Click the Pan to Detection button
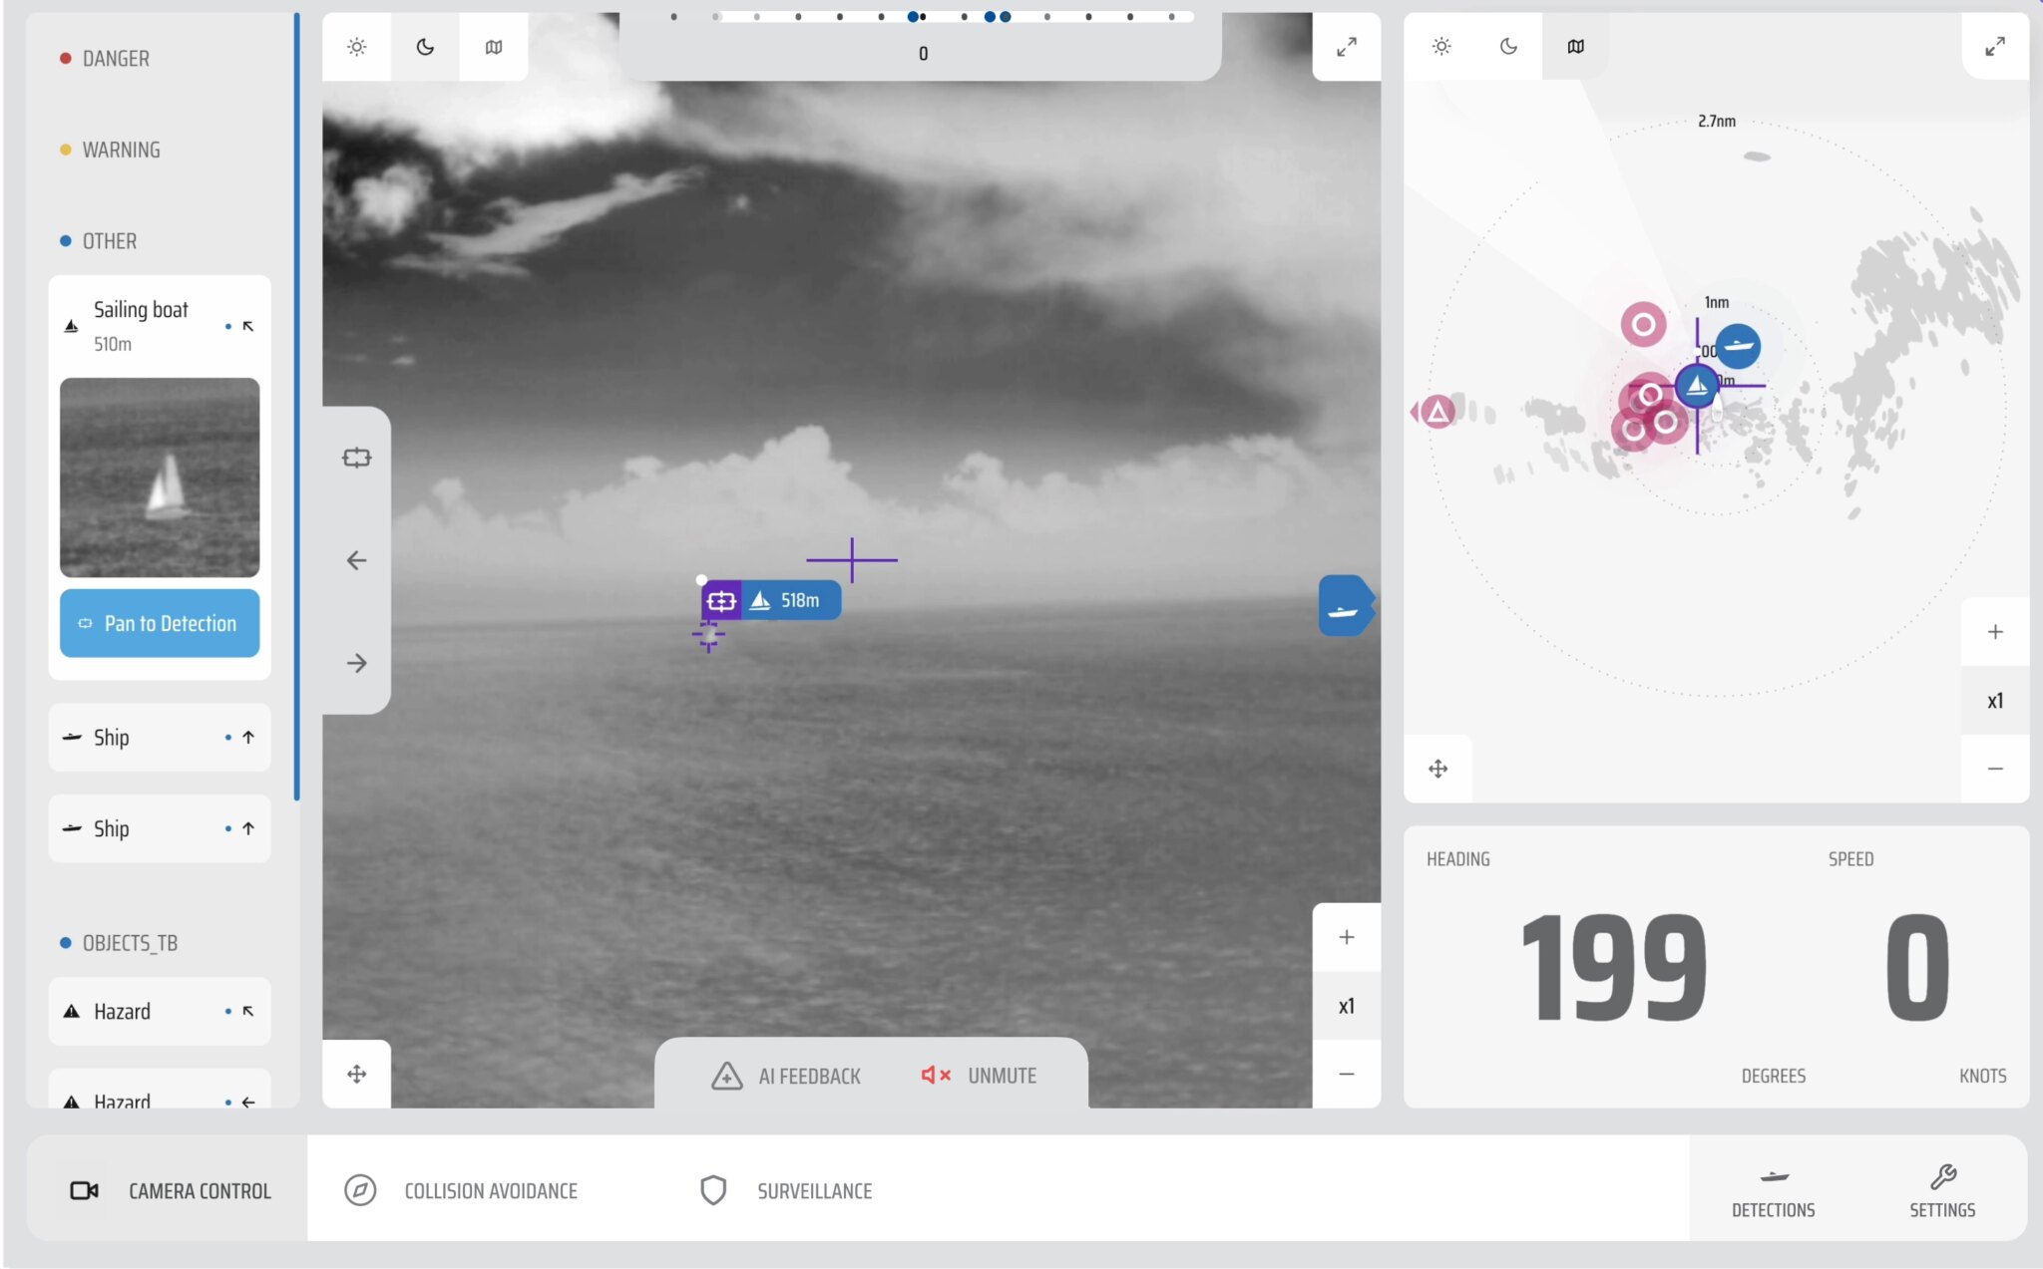The height and width of the screenshot is (1269, 2043). point(159,623)
